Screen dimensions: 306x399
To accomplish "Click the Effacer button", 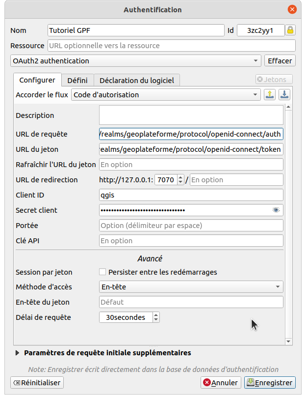I will [280, 60].
